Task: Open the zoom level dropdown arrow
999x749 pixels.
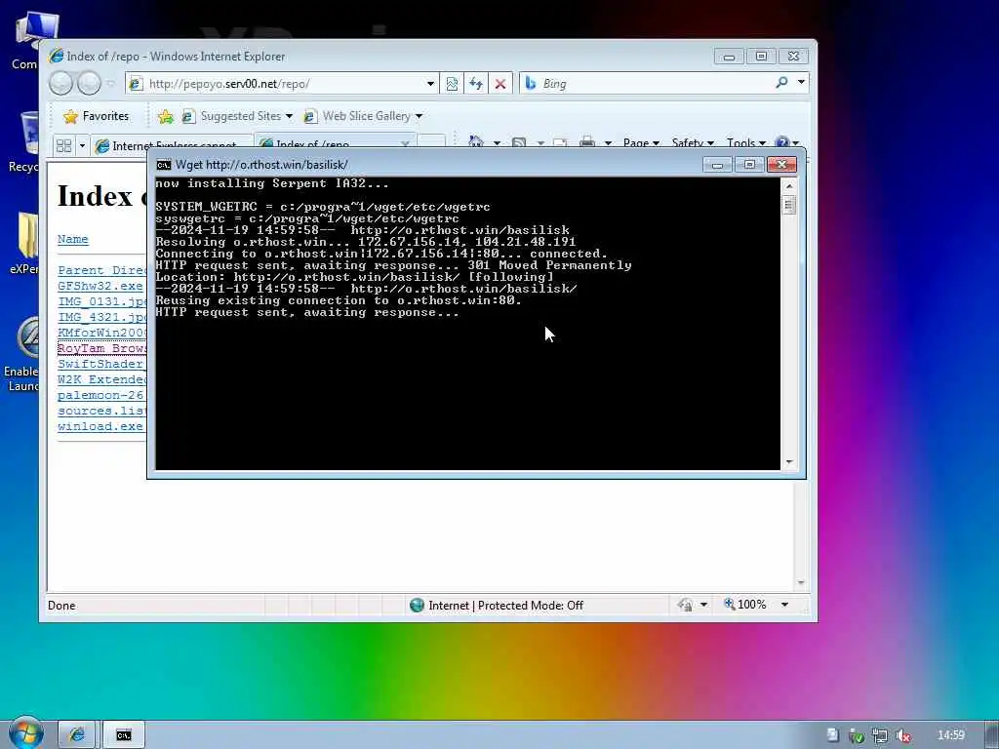Action: (x=784, y=605)
